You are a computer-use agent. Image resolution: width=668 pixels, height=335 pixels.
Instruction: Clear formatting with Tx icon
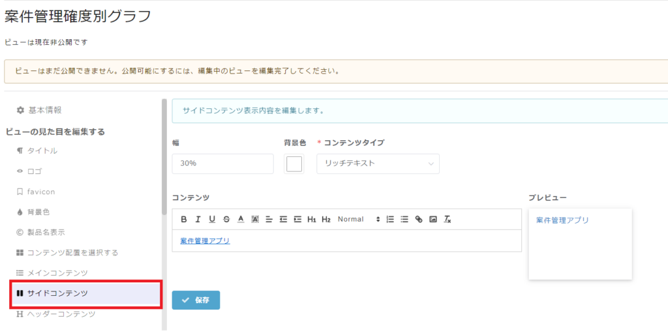[x=448, y=219]
